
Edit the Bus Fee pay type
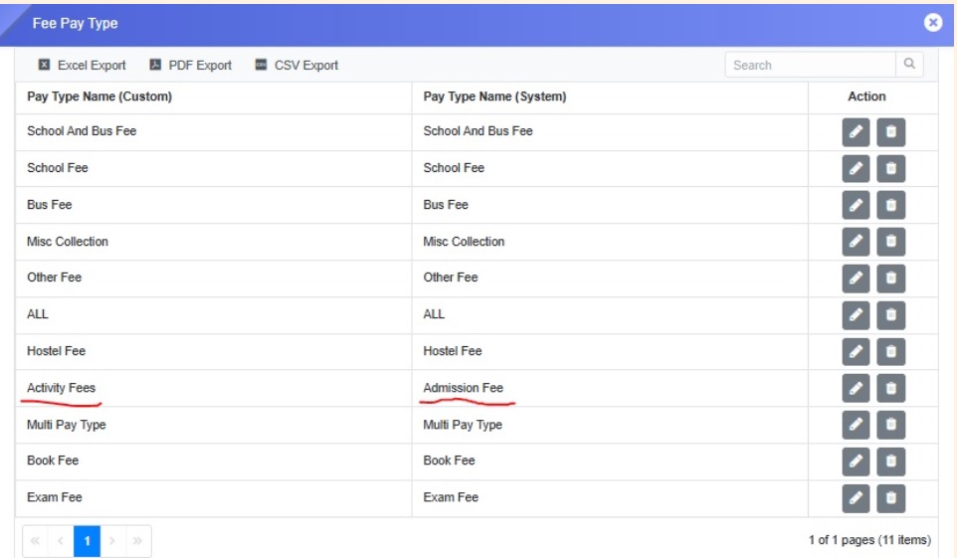856,205
